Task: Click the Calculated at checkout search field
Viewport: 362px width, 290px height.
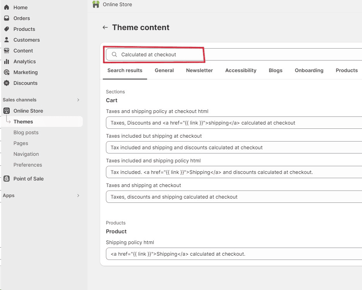Action: pos(154,54)
